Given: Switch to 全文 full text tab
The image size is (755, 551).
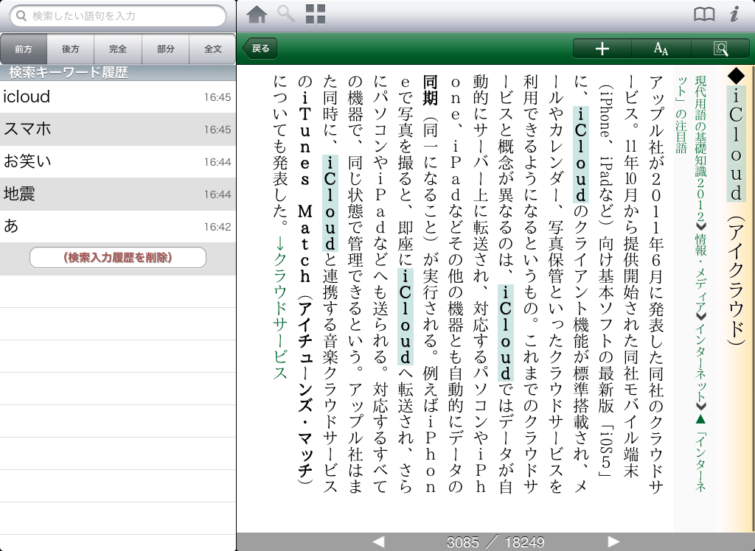Looking at the screenshot, I should pos(213,49).
